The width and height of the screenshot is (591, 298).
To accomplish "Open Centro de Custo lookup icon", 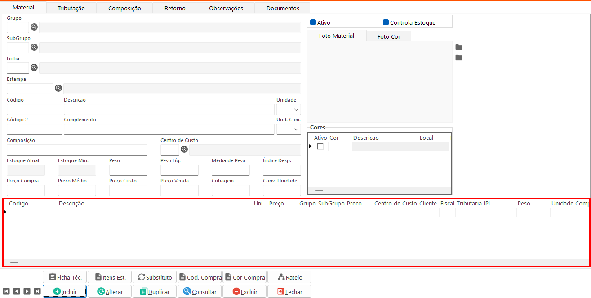I will click(184, 149).
